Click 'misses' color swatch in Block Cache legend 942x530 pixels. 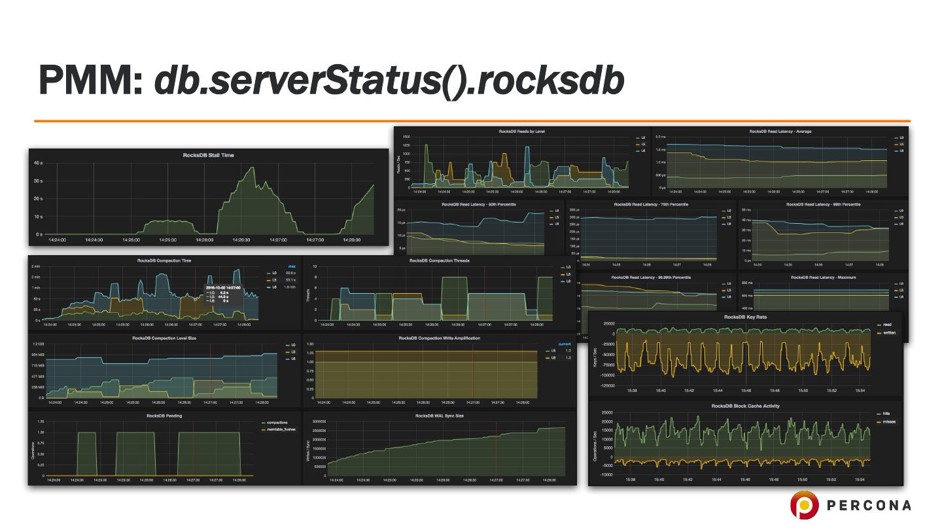coord(879,421)
